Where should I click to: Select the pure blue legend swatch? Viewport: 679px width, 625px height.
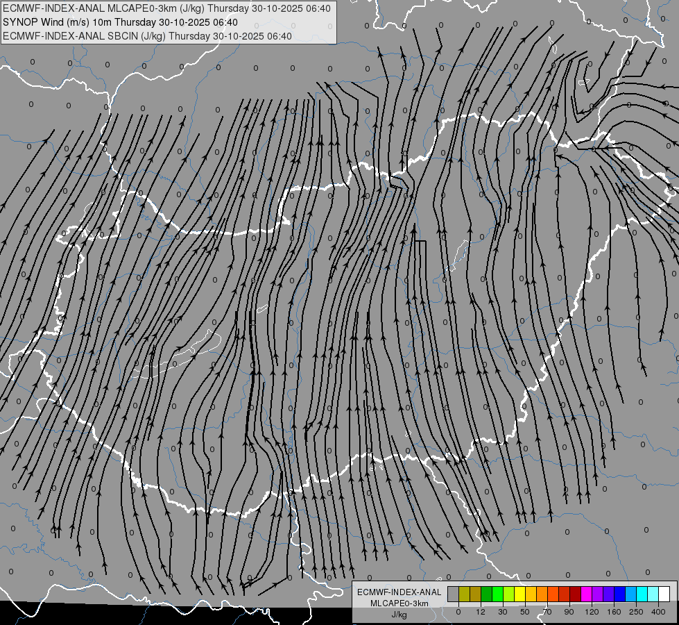pos(619,594)
